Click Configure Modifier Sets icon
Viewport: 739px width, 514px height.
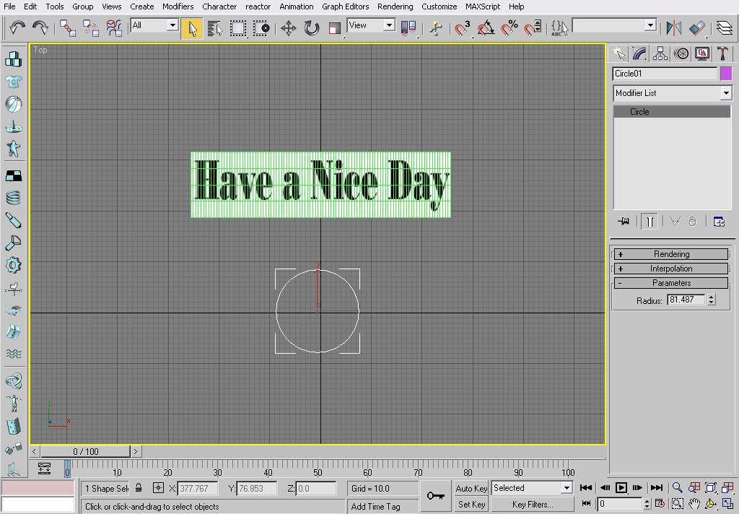pos(719,221)
